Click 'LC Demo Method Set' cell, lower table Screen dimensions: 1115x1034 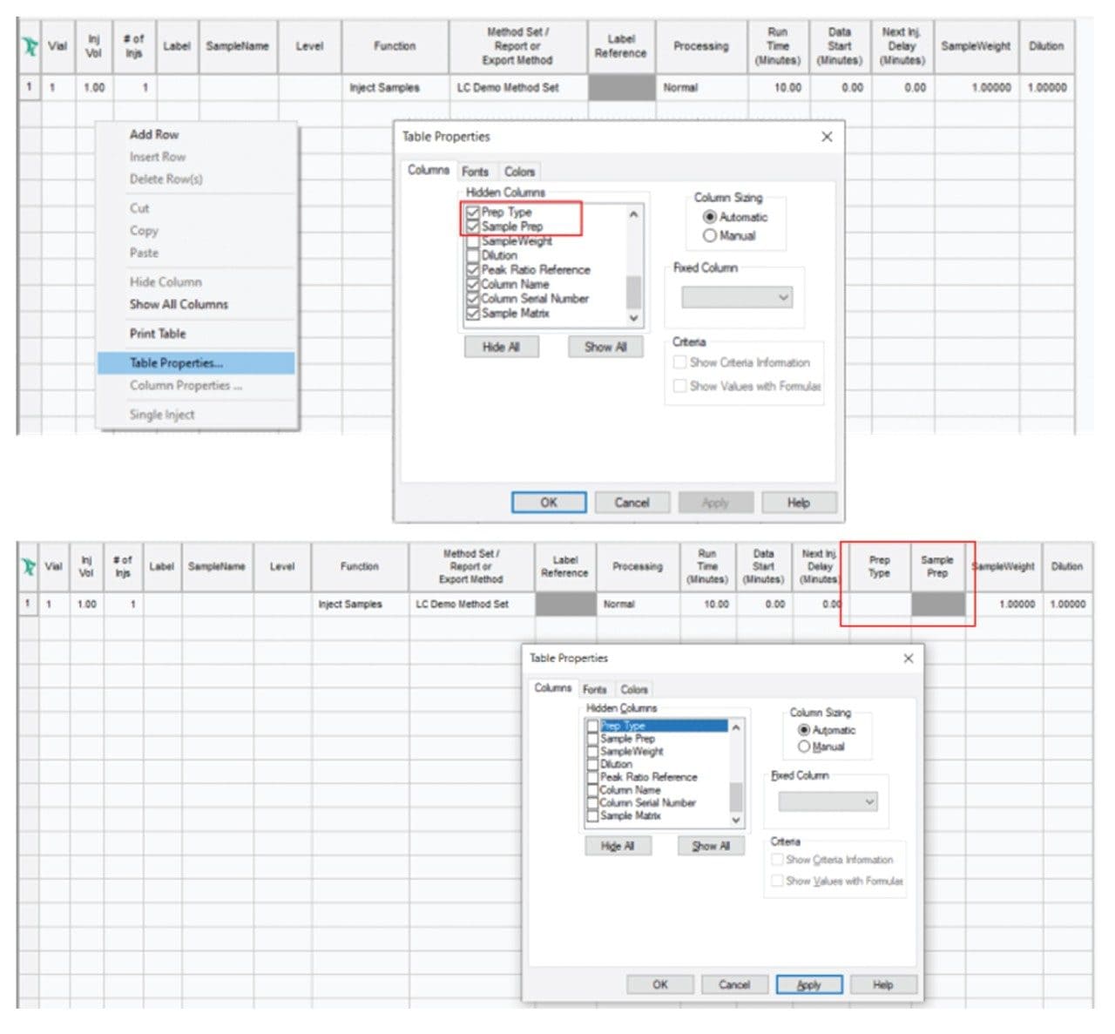click(471, 604)
